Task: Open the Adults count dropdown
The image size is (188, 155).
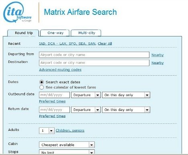Action: 47,131
